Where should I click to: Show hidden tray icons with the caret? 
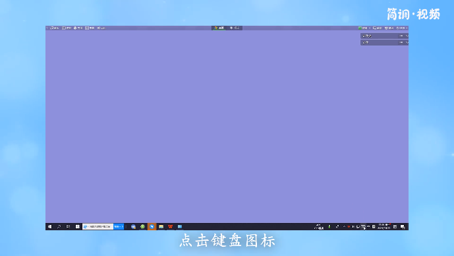click(x=344, y=227)
